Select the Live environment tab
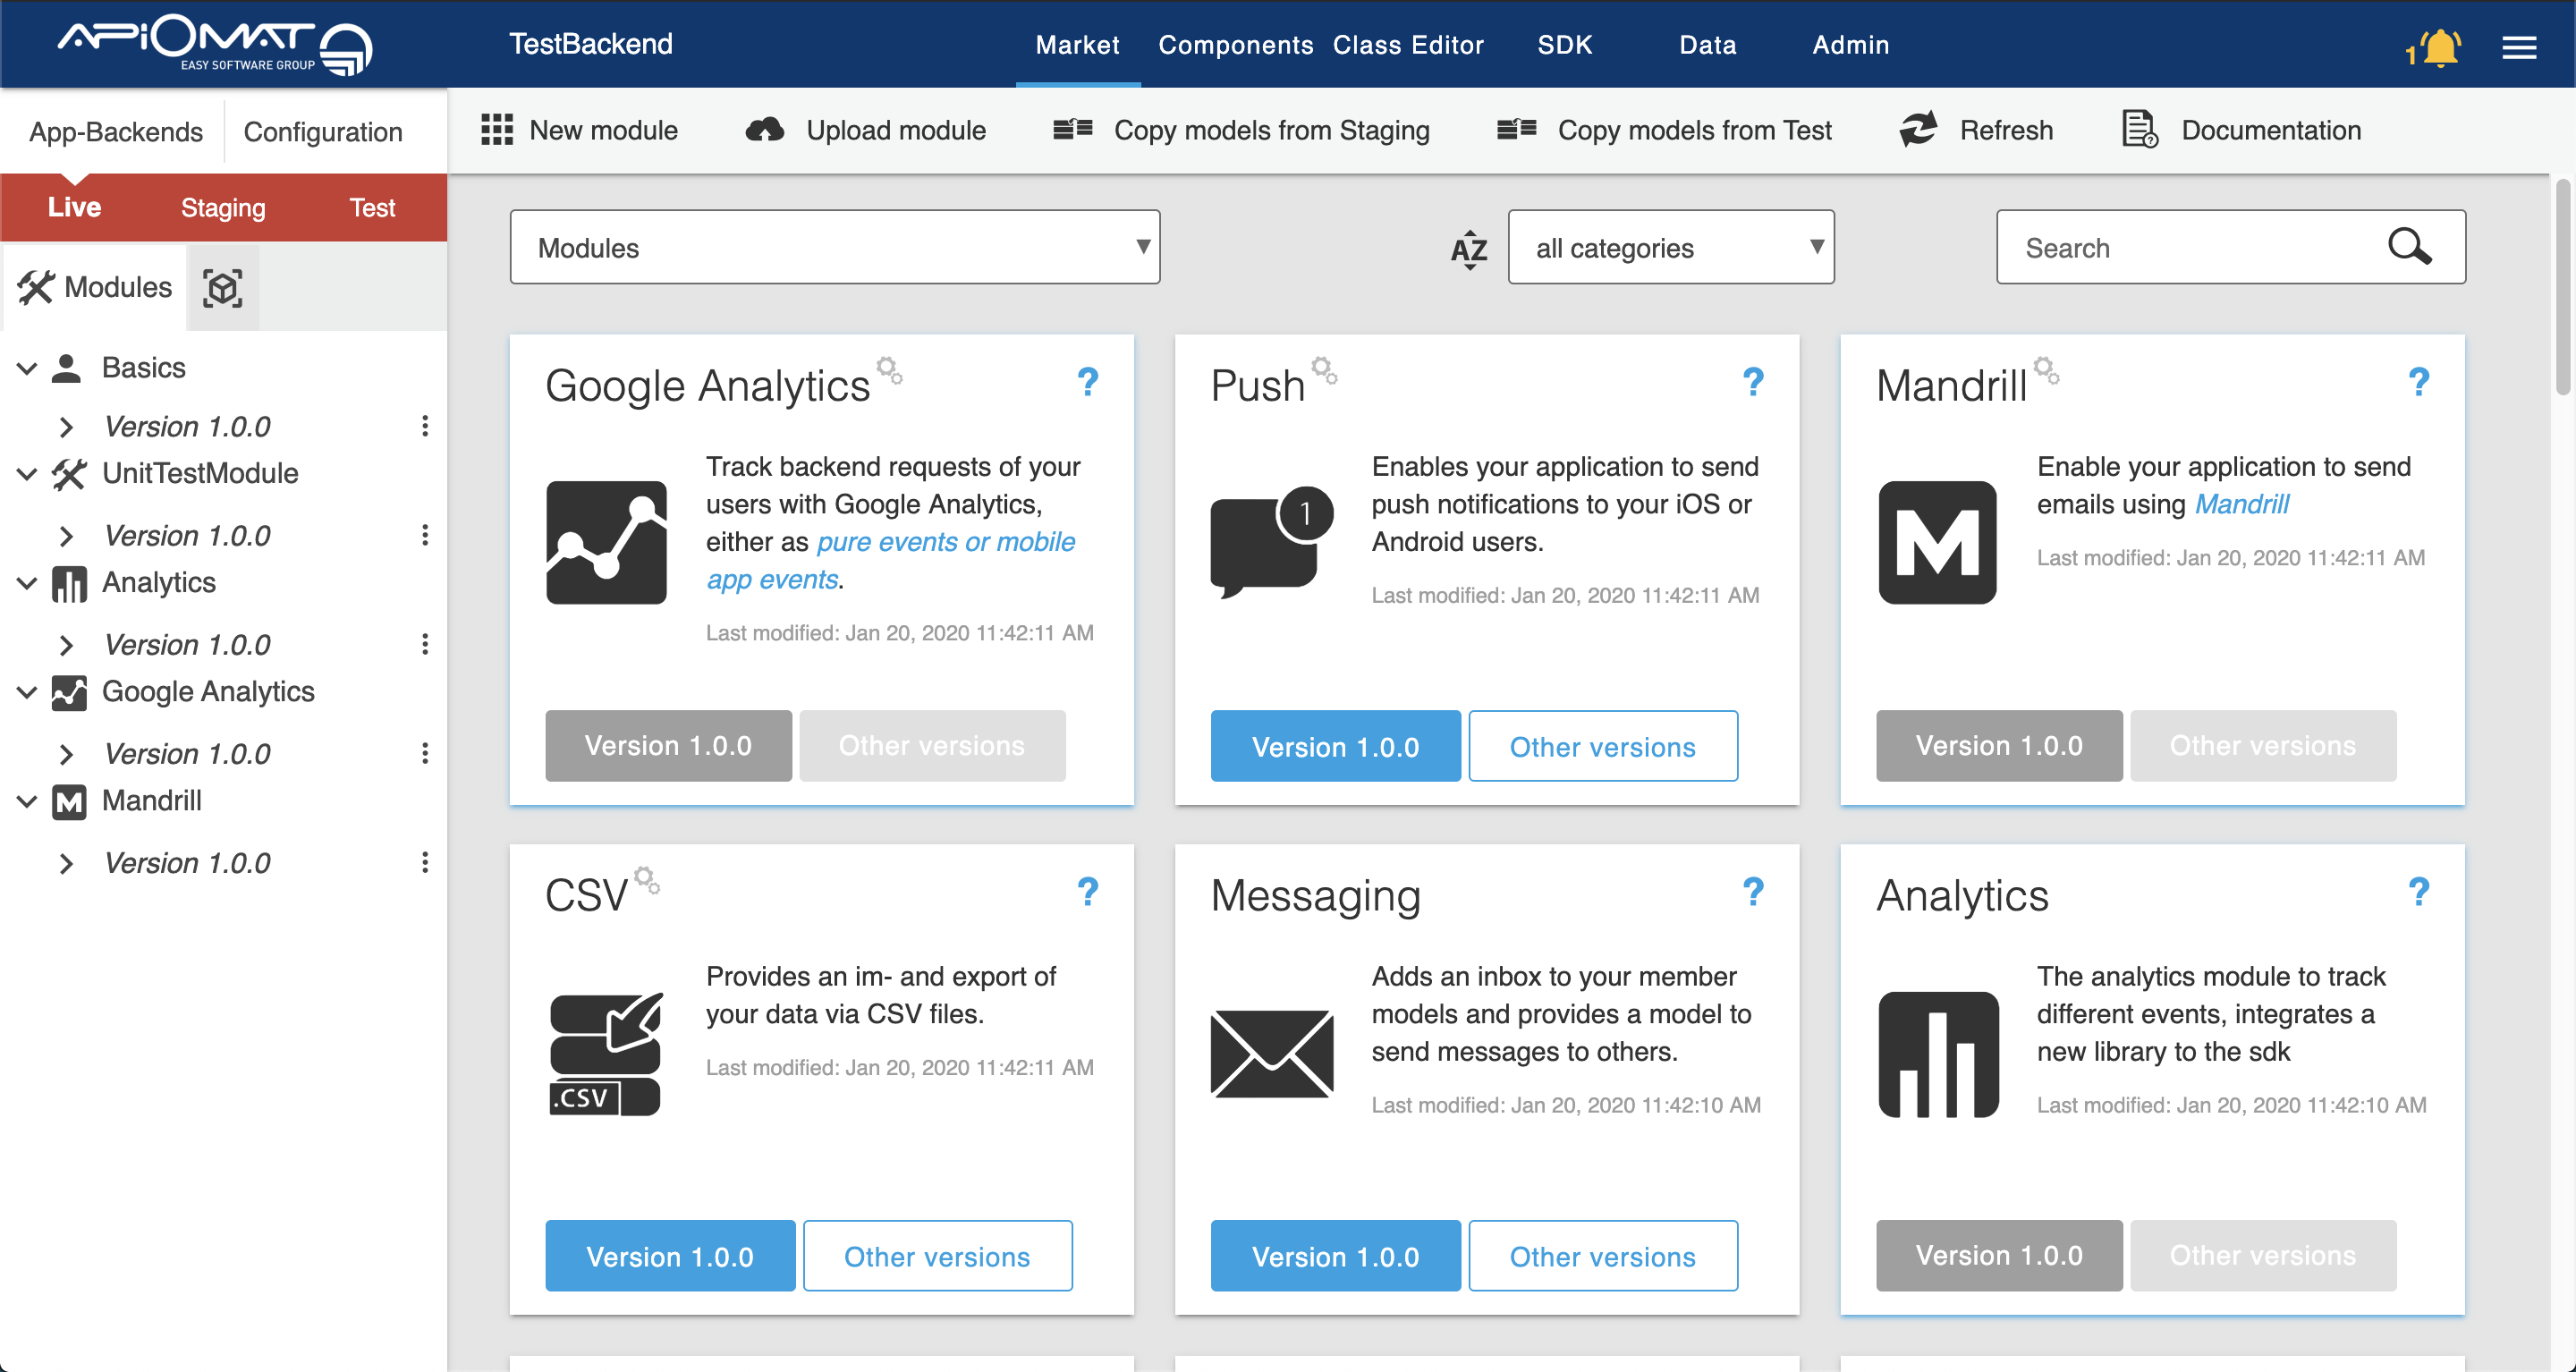This screenshot has width=2576, height=1372. click(x=74, y=207)
